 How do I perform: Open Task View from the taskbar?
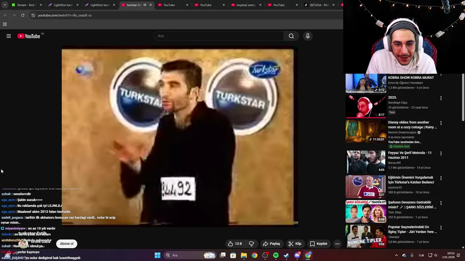point(223,255)
